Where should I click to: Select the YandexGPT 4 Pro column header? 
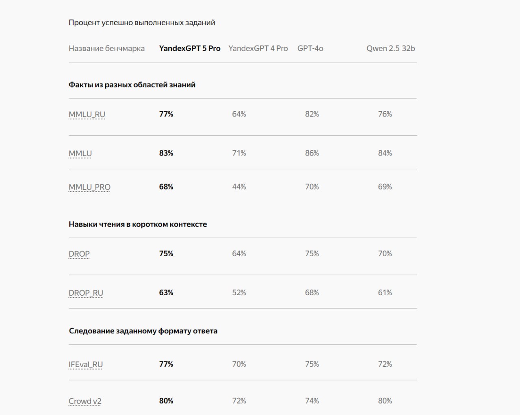258,48
